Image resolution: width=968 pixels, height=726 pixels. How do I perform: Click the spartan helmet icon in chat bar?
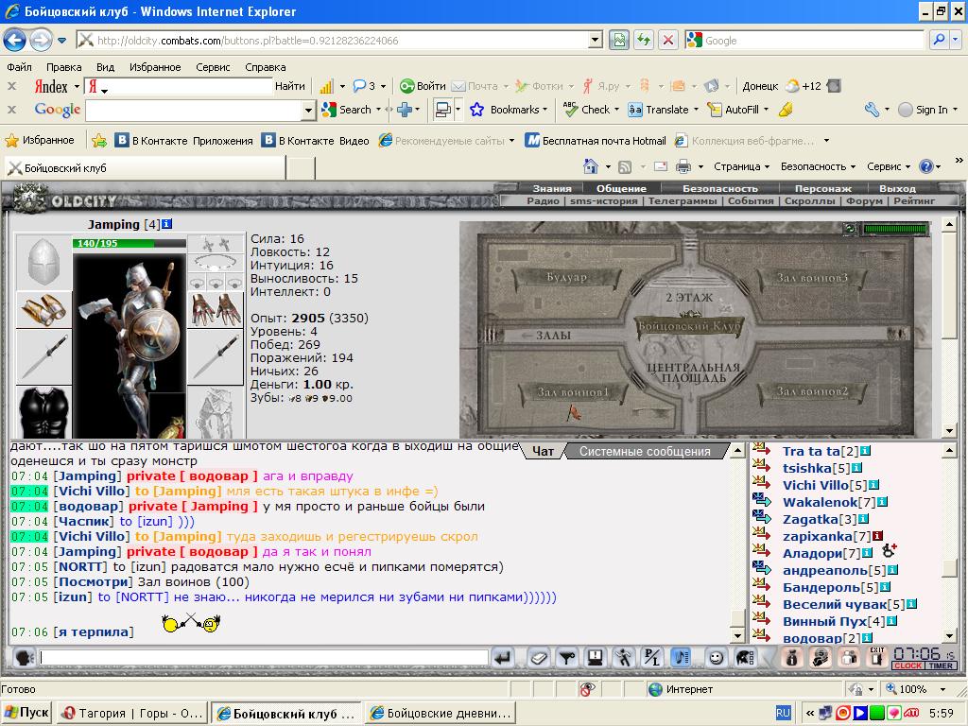point(744,658)
